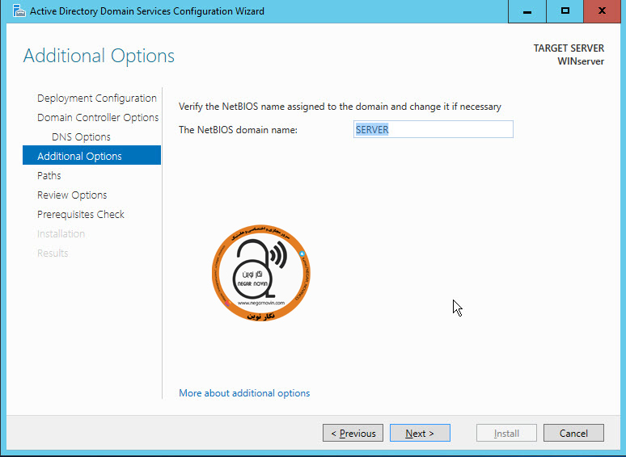This screenshot has height=457, width=626.
Task: Click the 'Verify the NetBIOS name' instruction text
Action: 340,107
